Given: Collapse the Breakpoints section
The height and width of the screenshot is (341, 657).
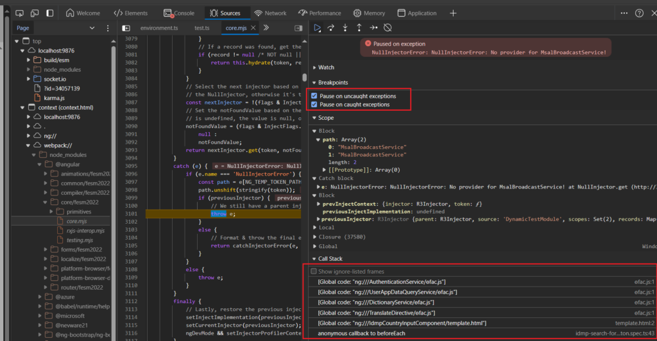Looking at the screenshot, I should [314, 83].
